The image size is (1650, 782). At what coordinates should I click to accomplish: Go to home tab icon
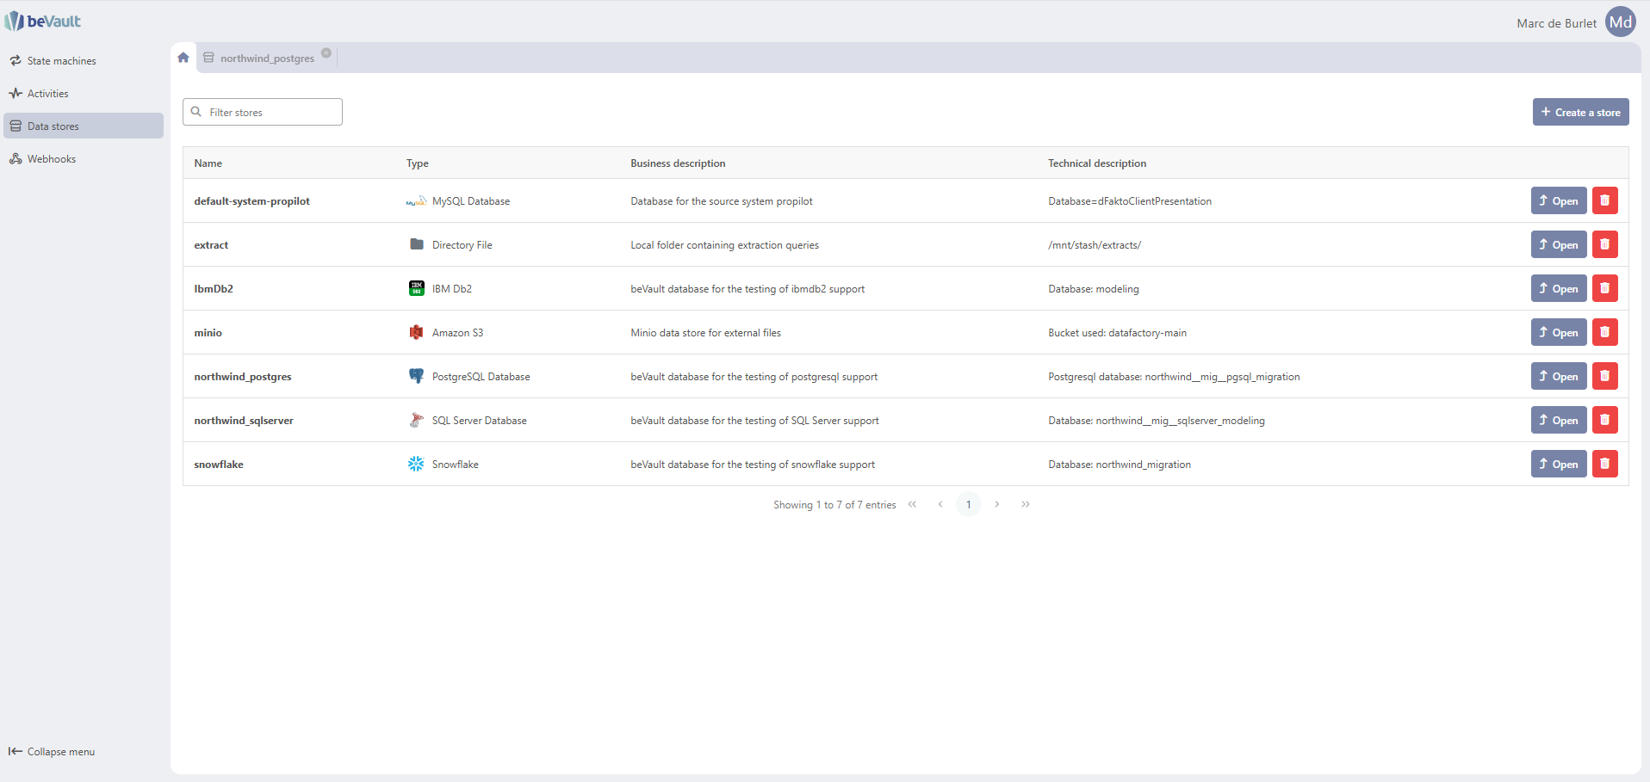tap(183, 58)
